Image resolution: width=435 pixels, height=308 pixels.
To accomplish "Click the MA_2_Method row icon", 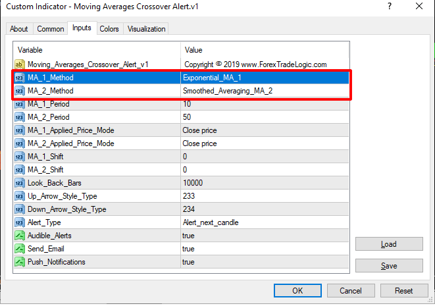I will tap(19, 91).
